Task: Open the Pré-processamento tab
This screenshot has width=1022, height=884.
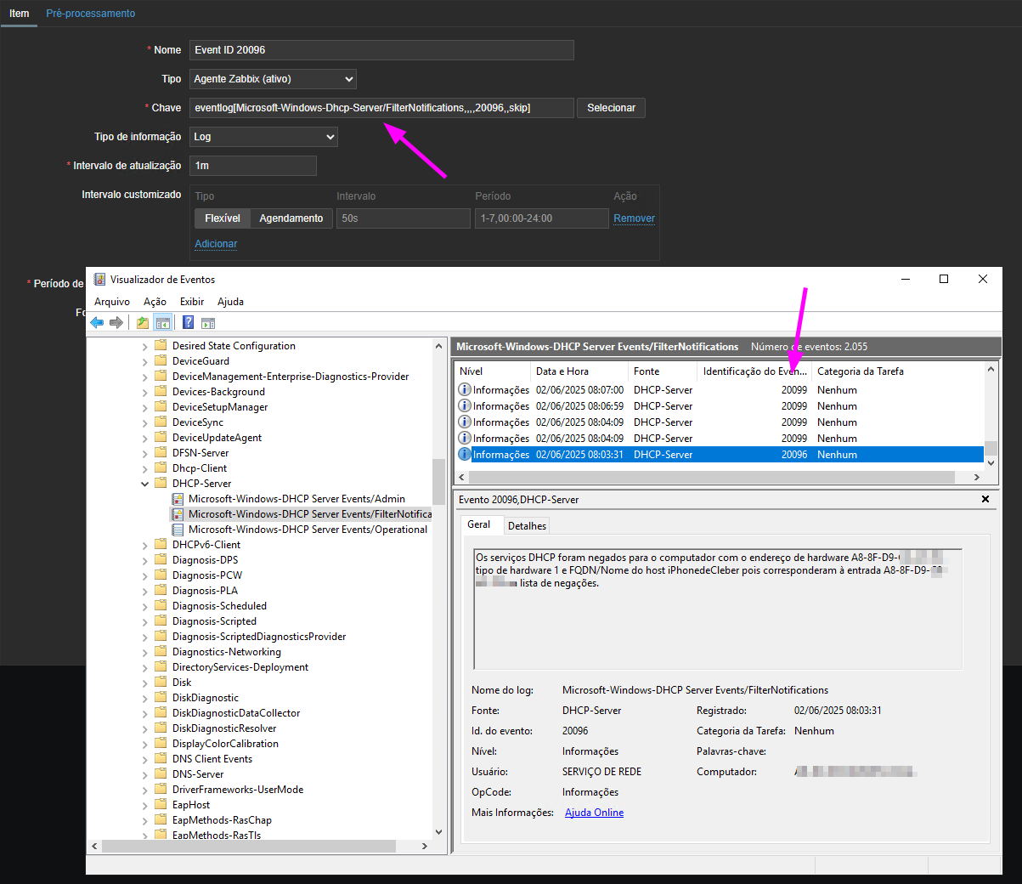Action: [x=90, y=14]
